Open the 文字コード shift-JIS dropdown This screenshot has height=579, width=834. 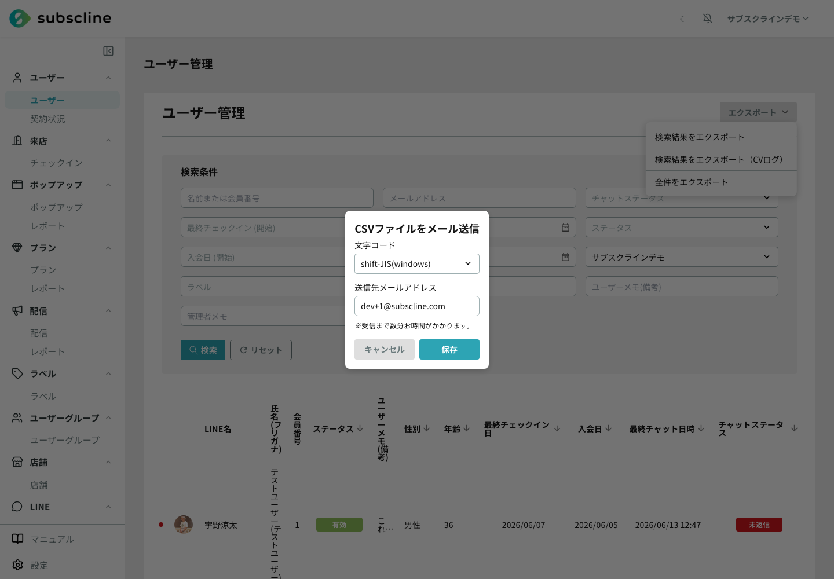coord(417,263)
